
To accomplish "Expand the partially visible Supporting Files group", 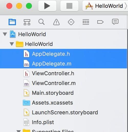I will (18, 131).
